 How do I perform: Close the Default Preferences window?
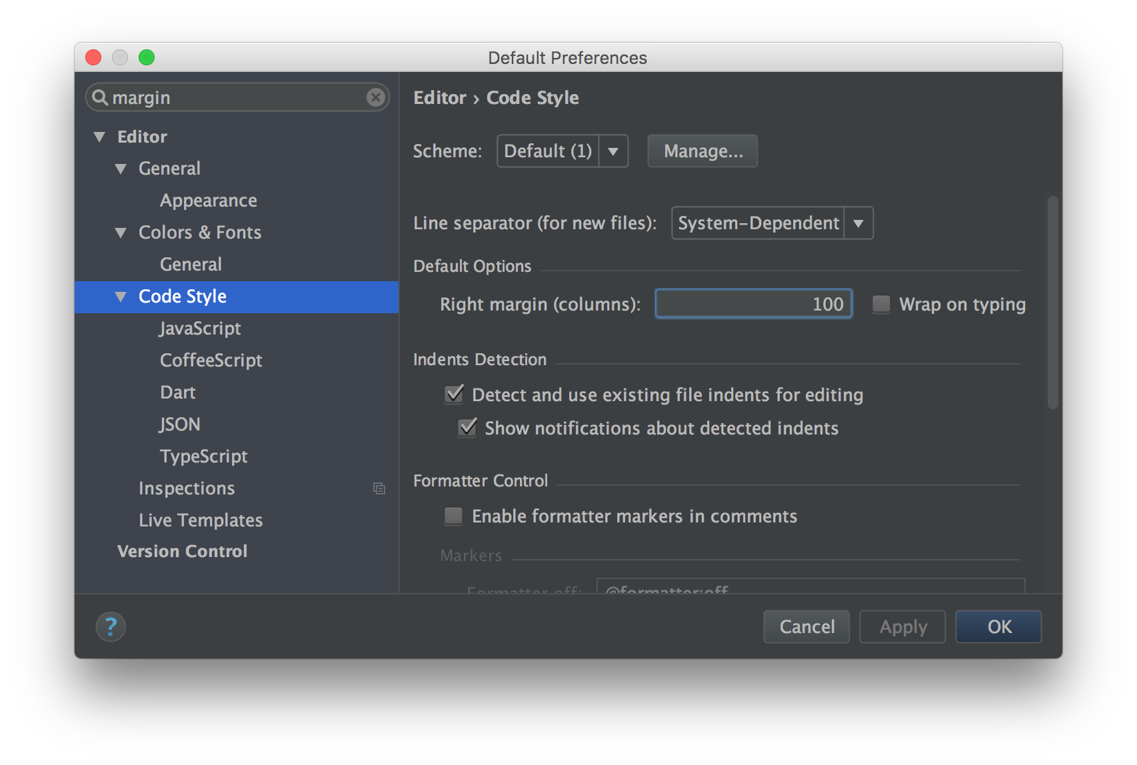click(94, 57)
